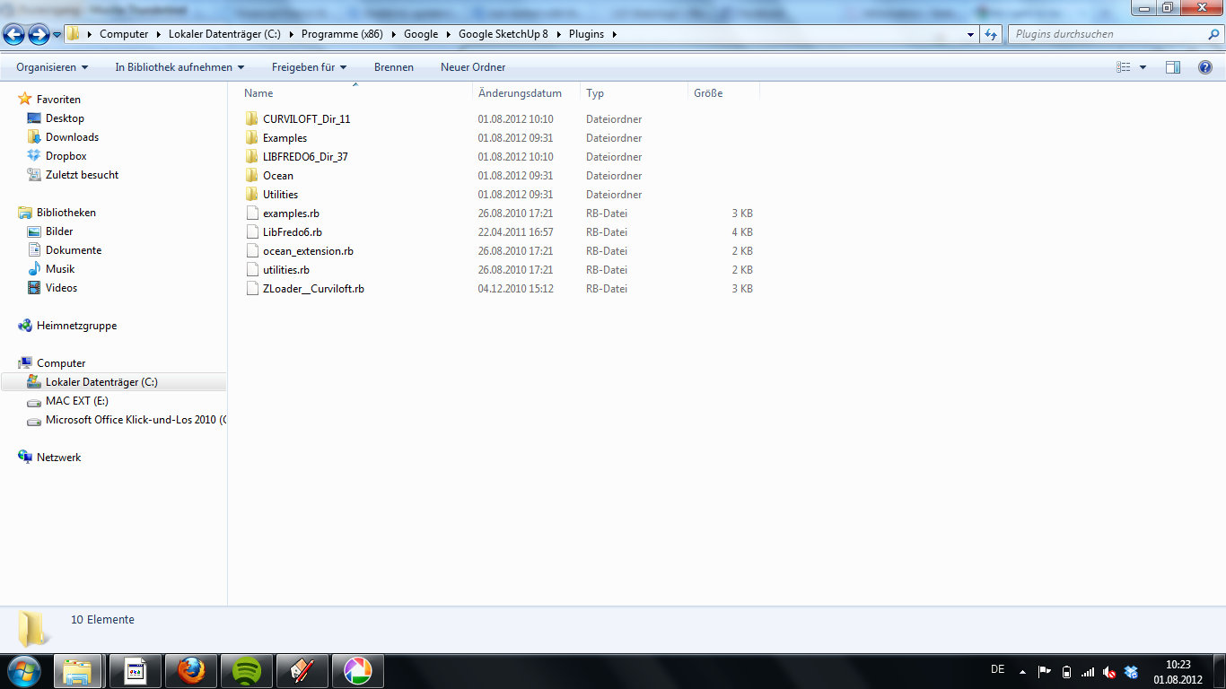Select the Utilities folder icon
Screen dimensions: 1226x689
[x=252, y=195]
